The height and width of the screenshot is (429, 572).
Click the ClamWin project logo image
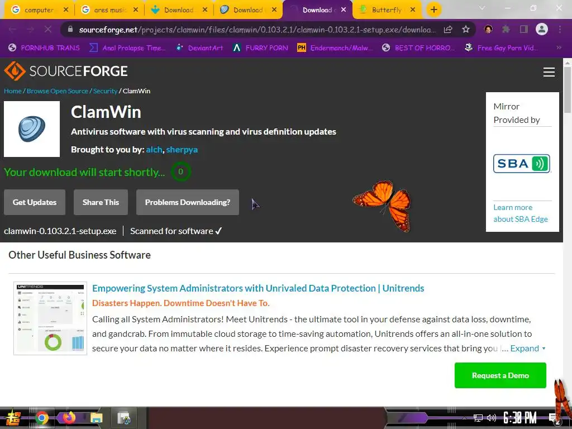(32, 129)
